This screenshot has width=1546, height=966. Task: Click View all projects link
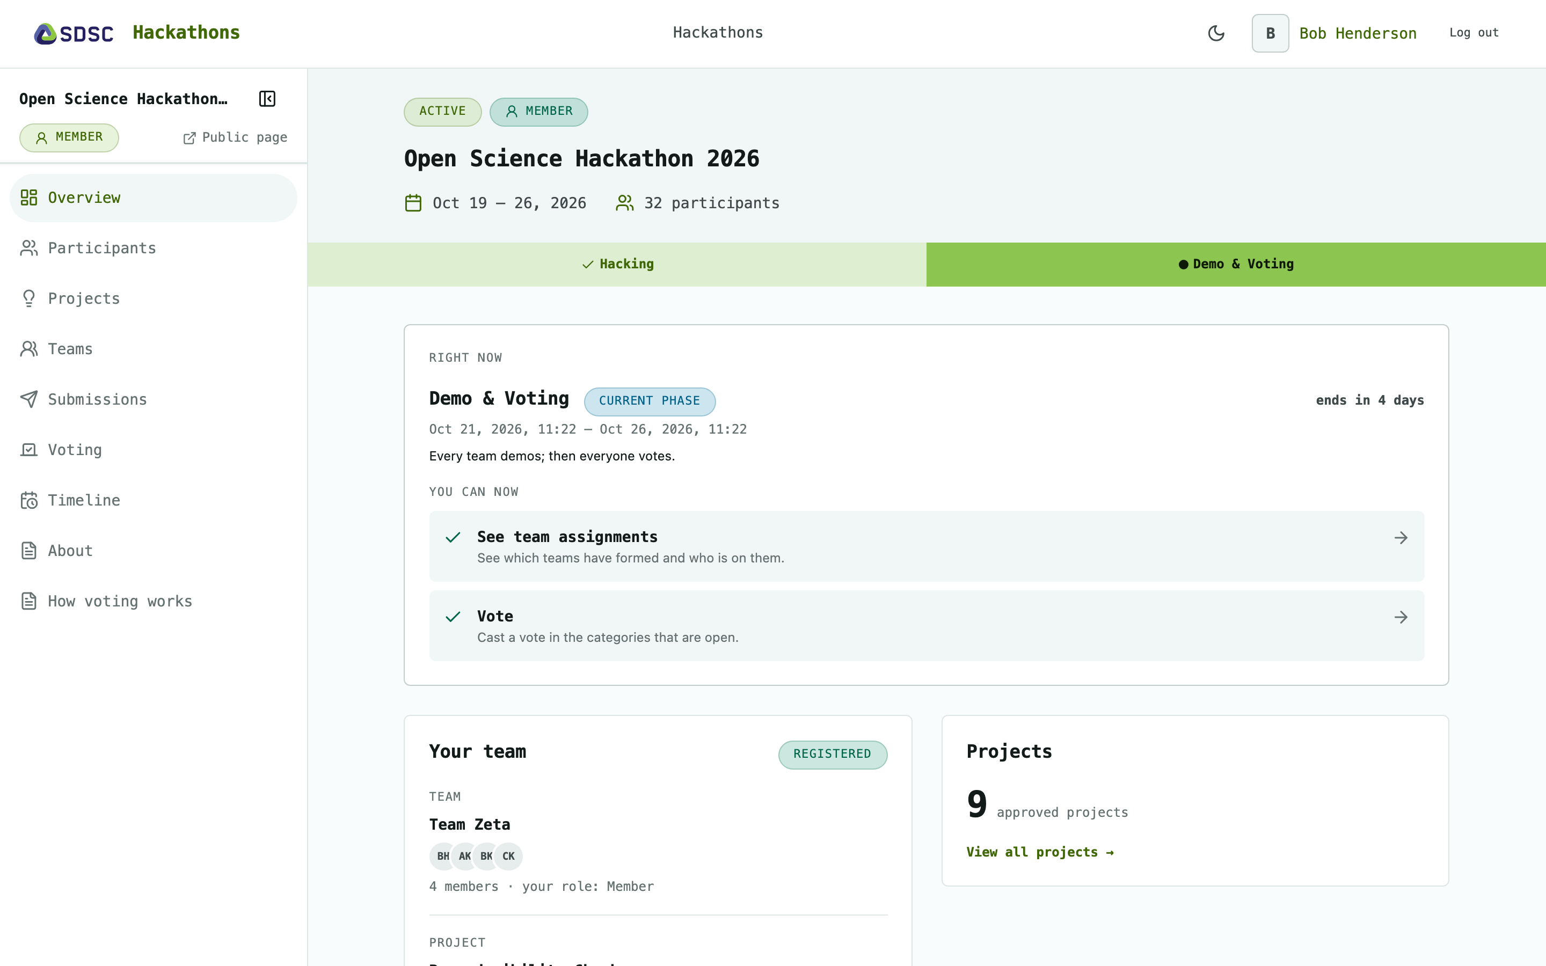pos(1039,852)
